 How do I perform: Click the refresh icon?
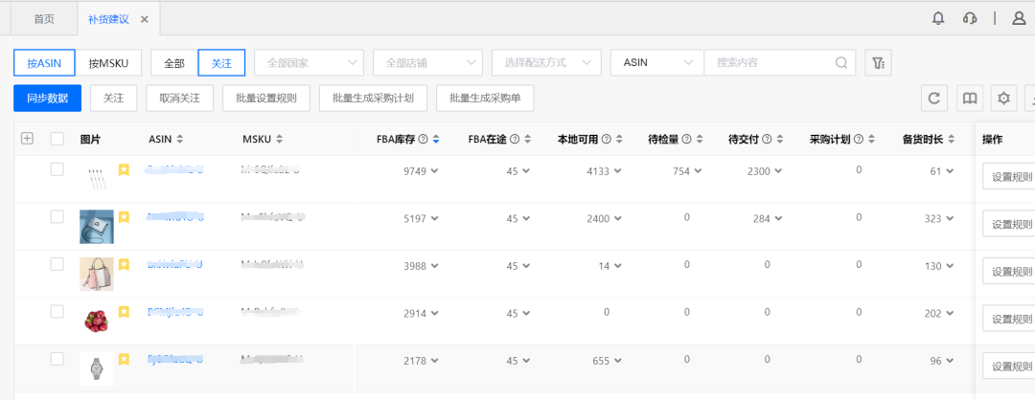click(934, 99)
